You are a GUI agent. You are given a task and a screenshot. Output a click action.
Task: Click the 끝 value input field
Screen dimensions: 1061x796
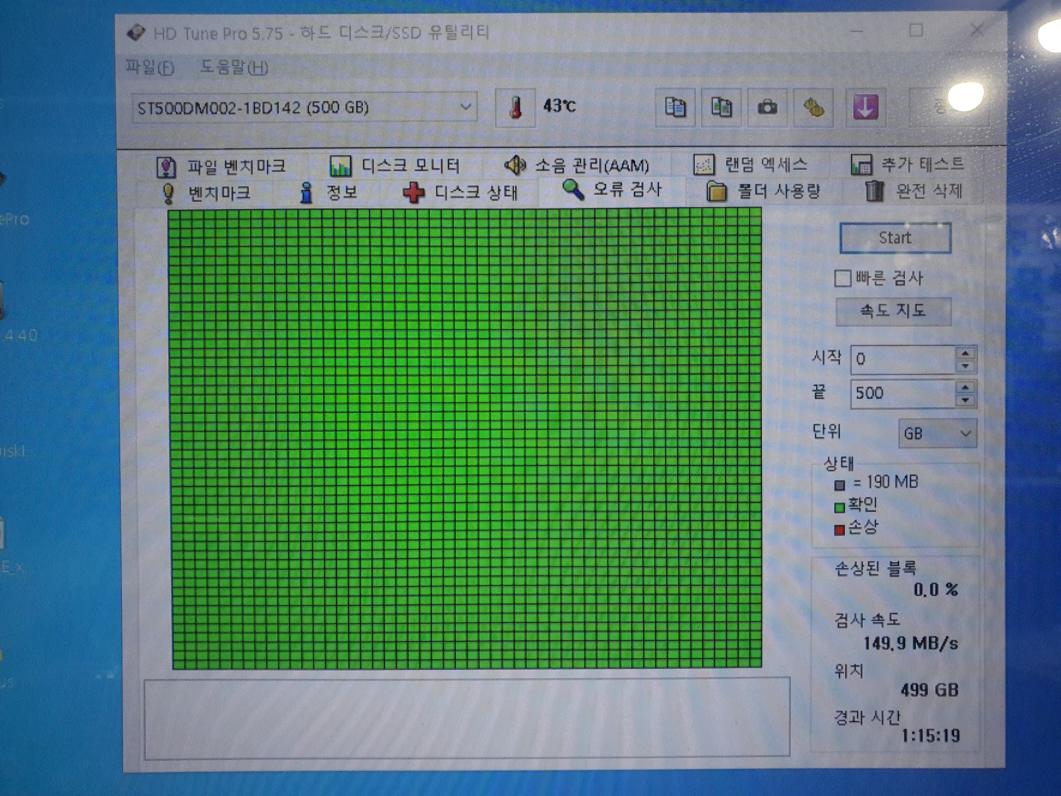click(903, 394)
